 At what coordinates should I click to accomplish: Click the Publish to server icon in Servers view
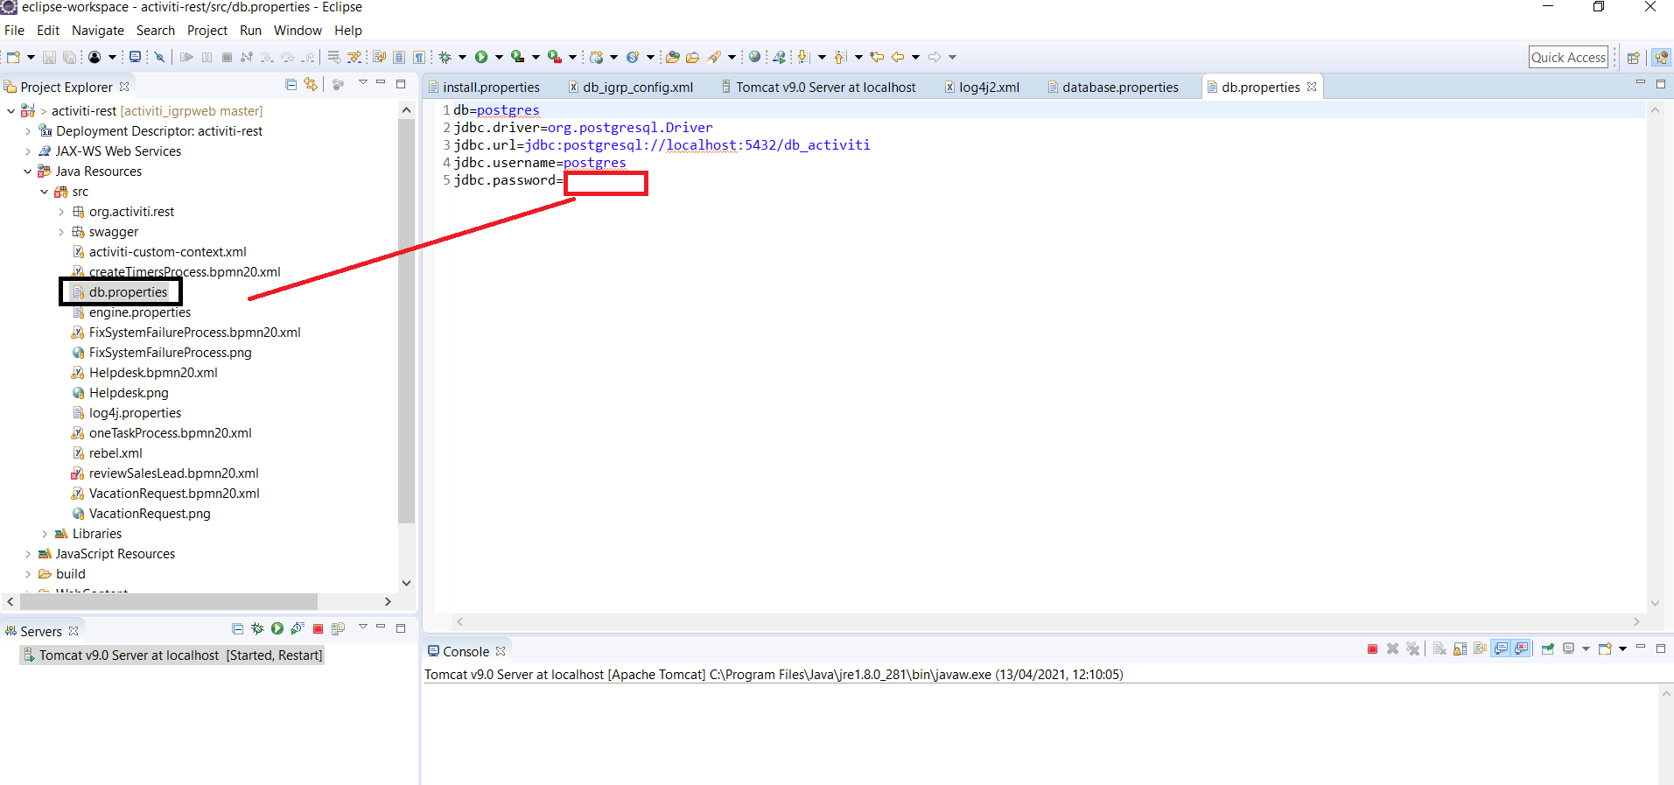[x=339, y=628]
